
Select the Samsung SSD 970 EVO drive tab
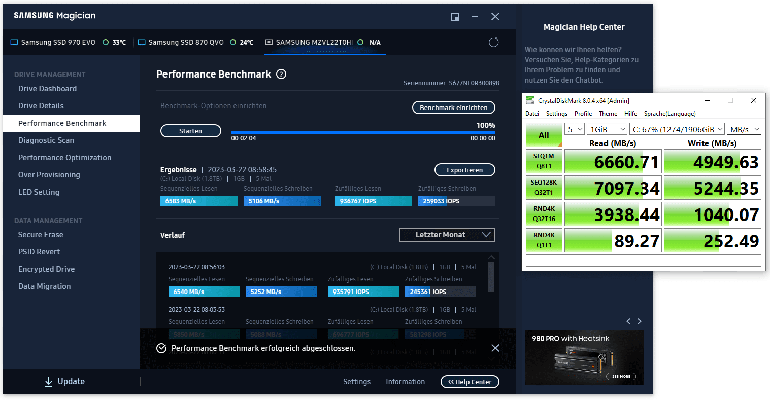68,42
